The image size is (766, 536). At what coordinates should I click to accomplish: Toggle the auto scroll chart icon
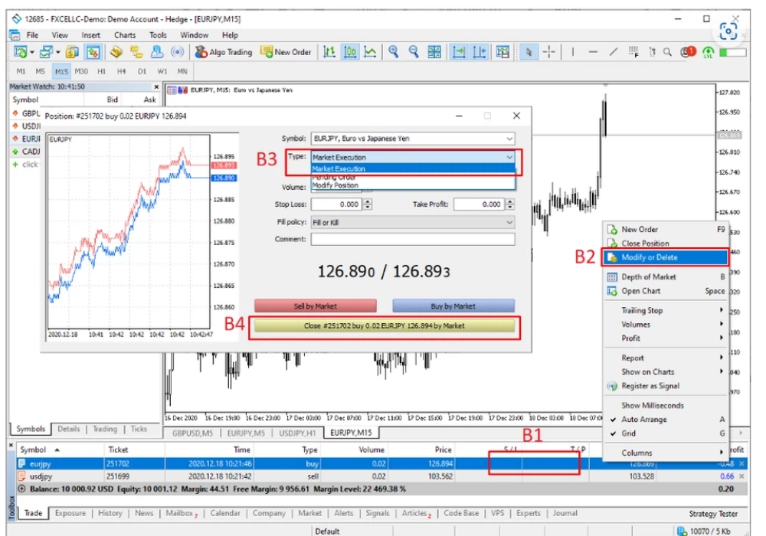click(458, 52)
